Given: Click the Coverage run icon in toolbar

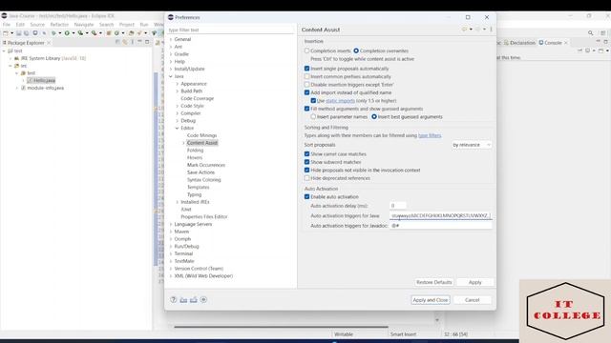Looking at the screenshot, I should [x=80, y=33].
